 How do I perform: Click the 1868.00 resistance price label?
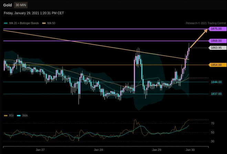point(217,41)
